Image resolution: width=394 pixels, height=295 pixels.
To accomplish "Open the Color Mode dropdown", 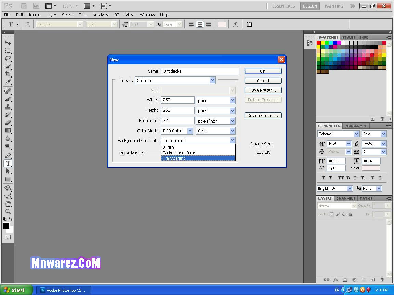I will [x=177, y=131].
